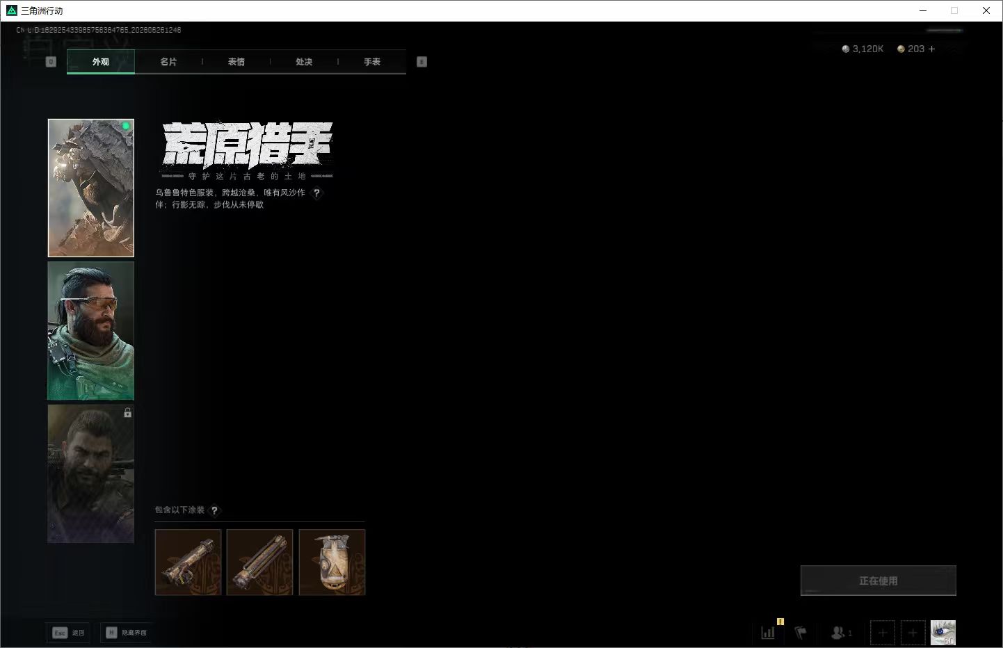Image resolution: width=1003 pixels, height=648 pixels.
Task: Click the plus to add currency
Action: 932,49
